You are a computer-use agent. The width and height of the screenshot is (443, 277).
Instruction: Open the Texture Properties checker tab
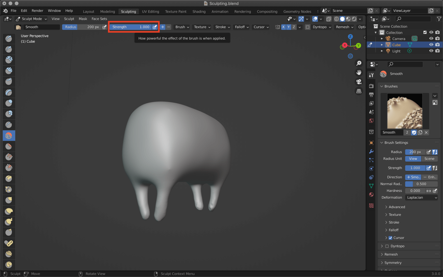pyautogui.click(x=371, y=205)
